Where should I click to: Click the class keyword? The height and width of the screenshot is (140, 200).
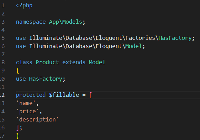click(x=24, y=62)
